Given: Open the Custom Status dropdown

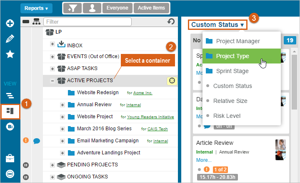Looking at the screenshot, I should (217, 25).
